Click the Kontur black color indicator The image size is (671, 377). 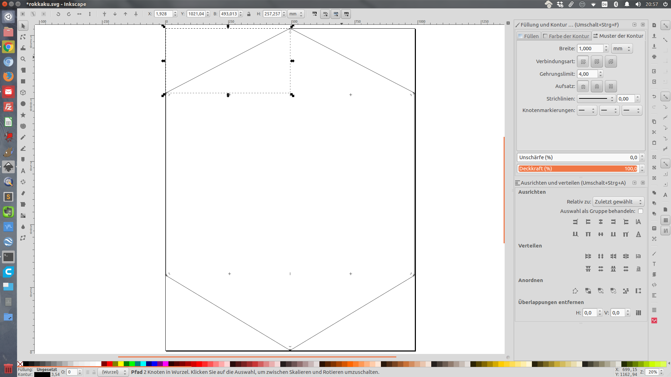[x=42, y=375]
